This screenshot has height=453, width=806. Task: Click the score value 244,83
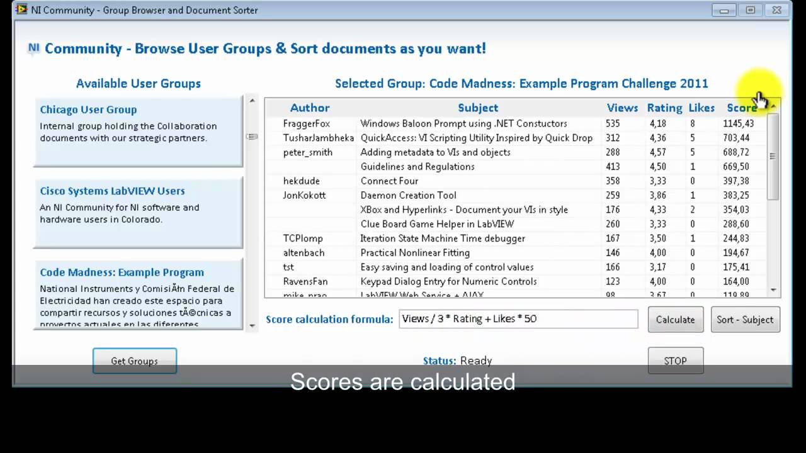pos(736,238)
